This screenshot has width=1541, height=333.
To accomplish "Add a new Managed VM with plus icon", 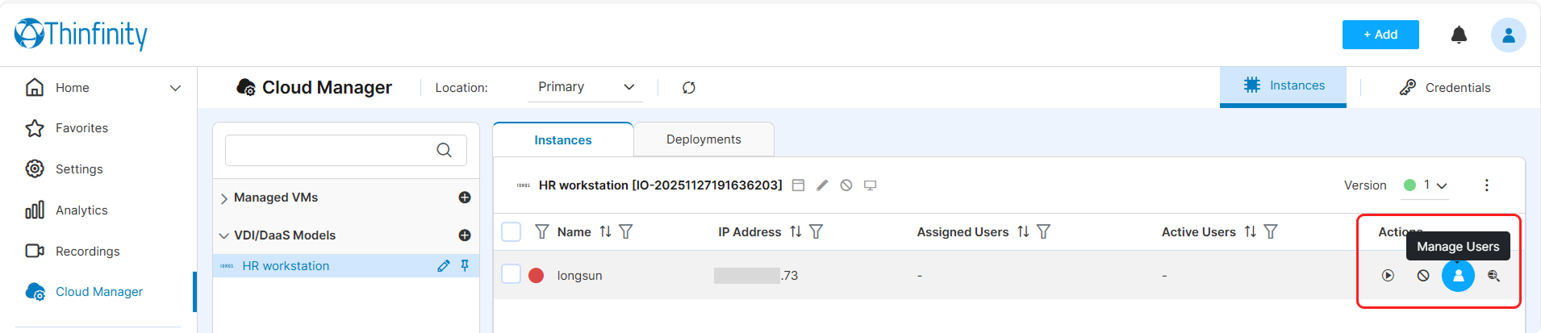I will coord(465,198).
